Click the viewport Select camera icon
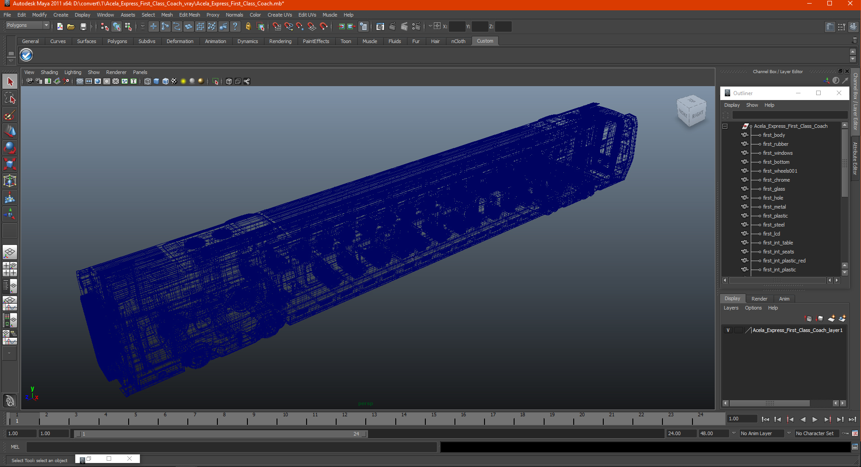The image size is (861, 467). (30, 81)
